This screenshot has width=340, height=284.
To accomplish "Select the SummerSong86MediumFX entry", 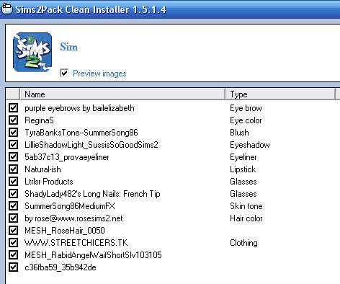I will (x=70, y=206).
